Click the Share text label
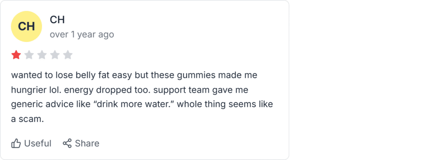 [87, 143]
